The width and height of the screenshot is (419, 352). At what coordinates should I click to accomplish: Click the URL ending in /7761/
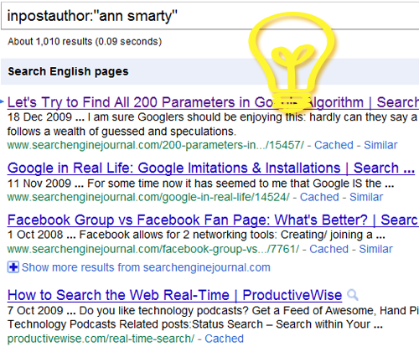(x=153, y=249)
